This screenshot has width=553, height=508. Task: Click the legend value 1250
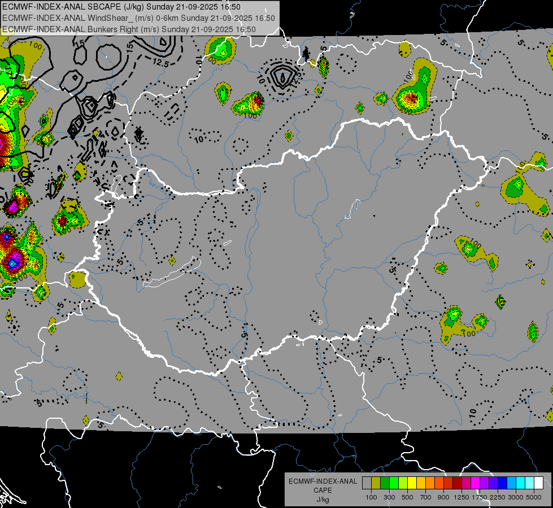[x=461, y=497]
